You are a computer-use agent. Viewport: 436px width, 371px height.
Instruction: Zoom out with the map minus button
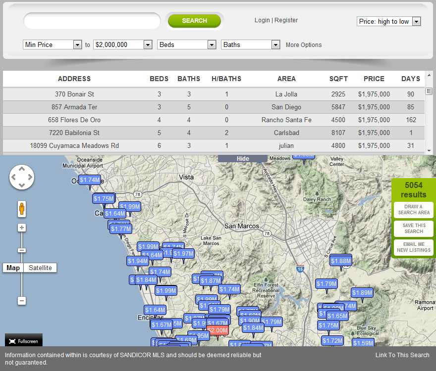click(x=22, y=300)
